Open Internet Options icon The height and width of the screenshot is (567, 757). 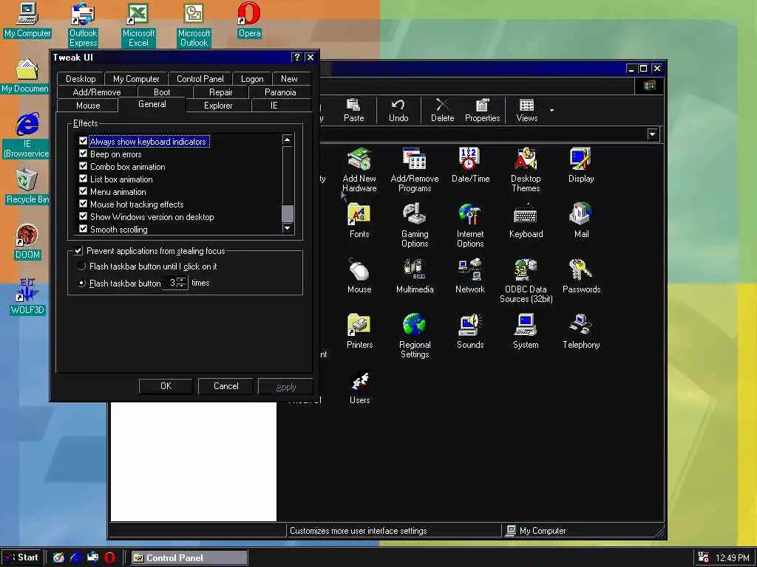point(470,224)
